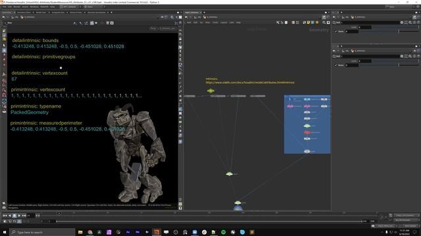The width and height of the screenshot is (421, 236).
Task: Select the green node inside blue network box
Action: coord(307,126)
